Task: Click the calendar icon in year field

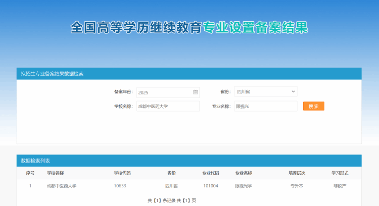Action: (195, 92)
